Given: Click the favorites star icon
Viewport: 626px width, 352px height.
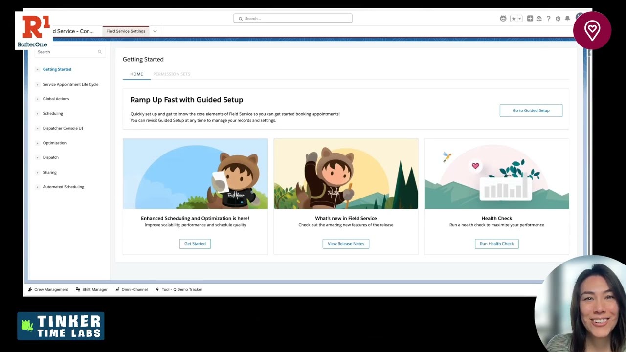Looking at the screenshot, I should click(513, 18).
